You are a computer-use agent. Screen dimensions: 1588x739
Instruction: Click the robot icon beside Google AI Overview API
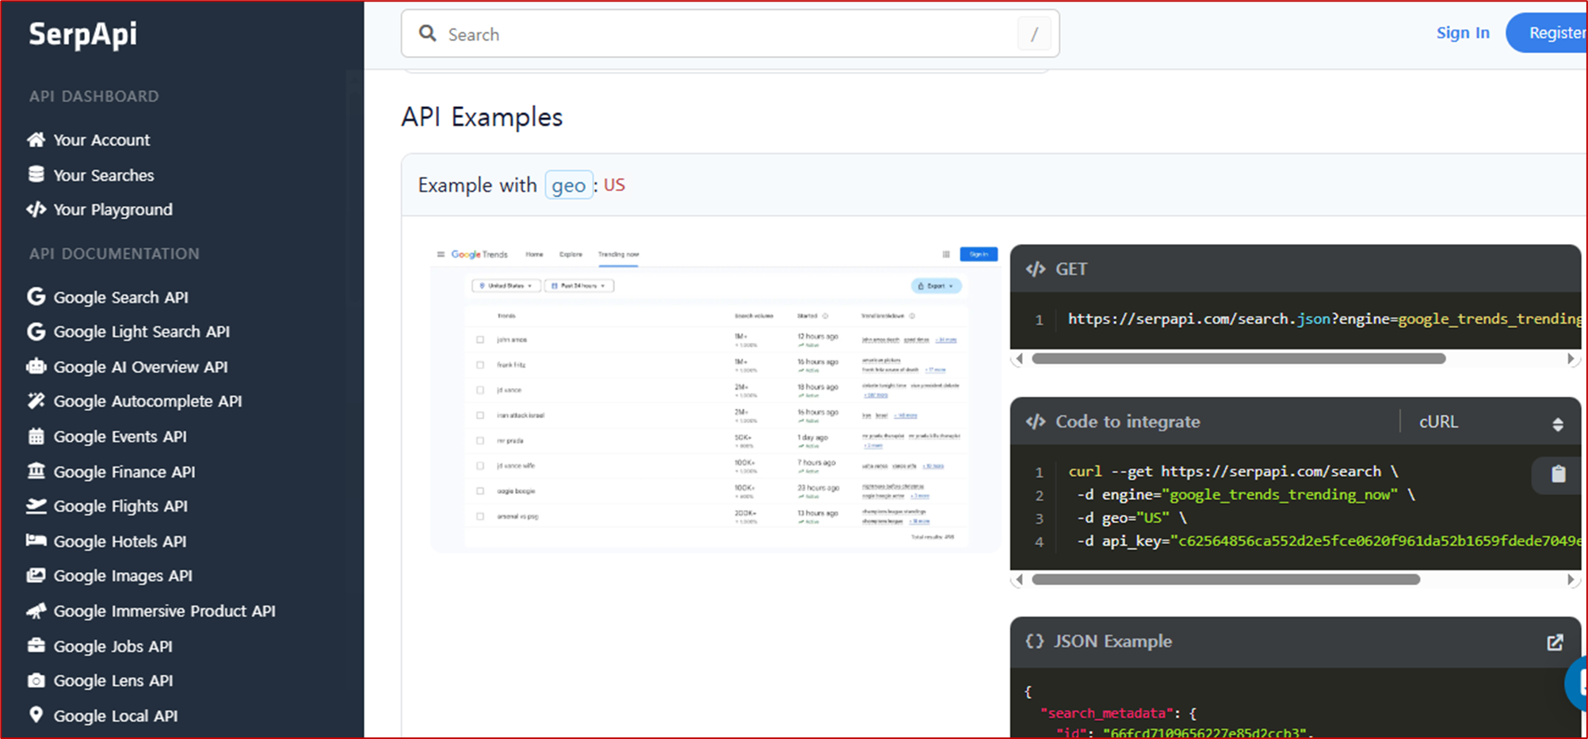(36, 366)
